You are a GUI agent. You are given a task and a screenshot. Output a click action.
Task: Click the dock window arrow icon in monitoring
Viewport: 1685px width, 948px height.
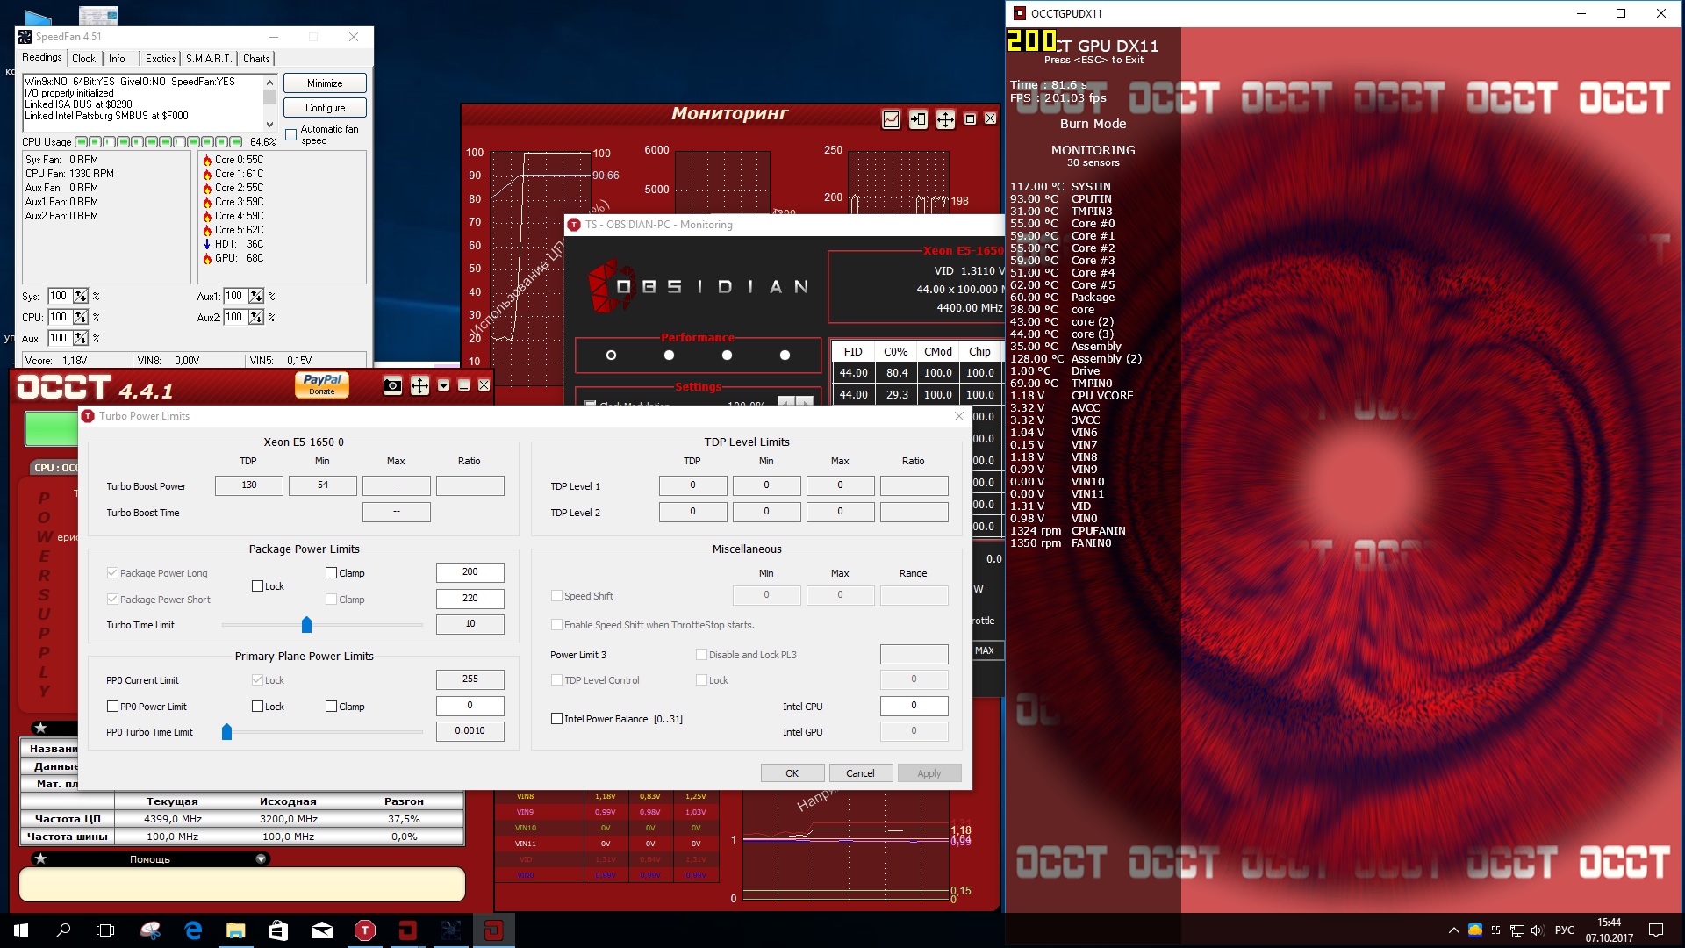point(918,119)
